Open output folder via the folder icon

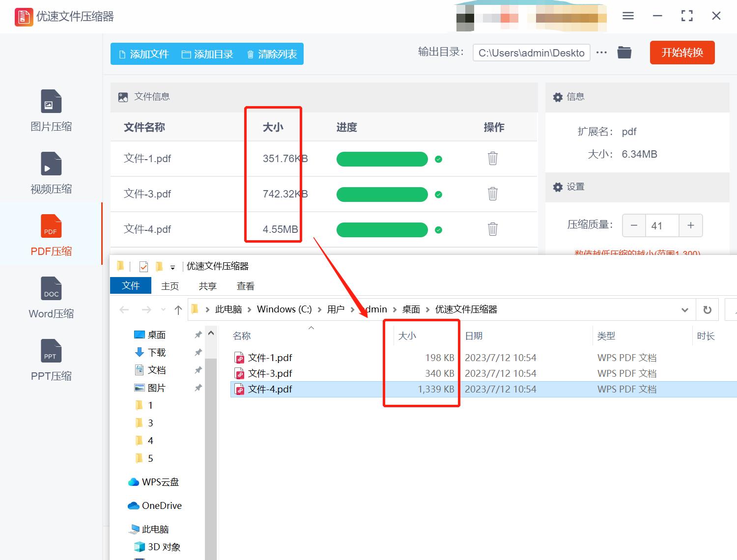click(x=624, y=52)
